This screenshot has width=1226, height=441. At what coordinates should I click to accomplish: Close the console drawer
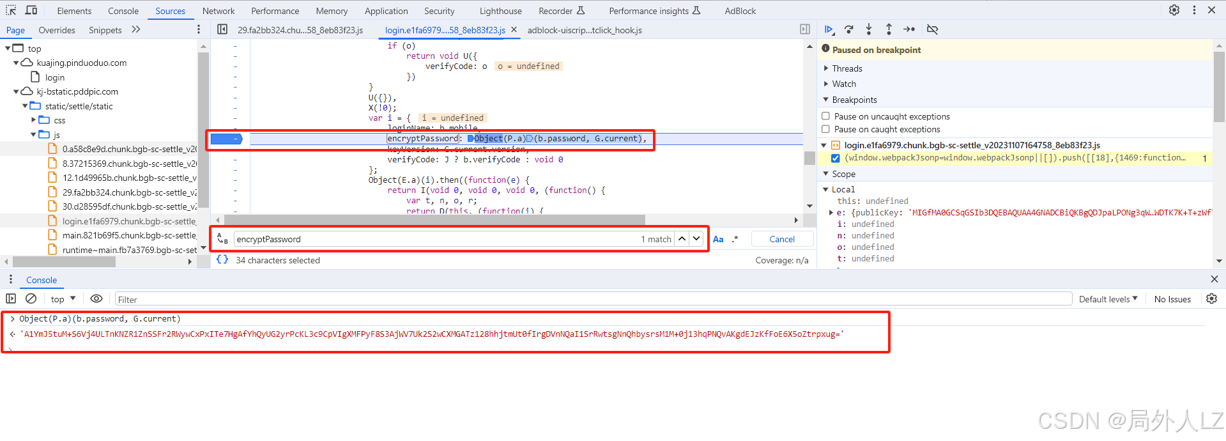pos(1215,279)
